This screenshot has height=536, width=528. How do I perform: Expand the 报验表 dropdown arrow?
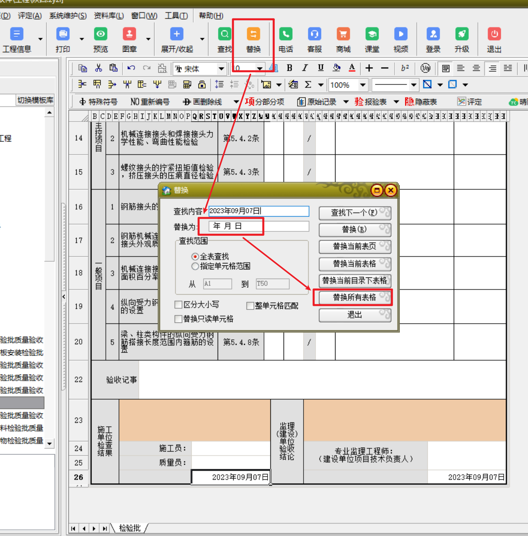[396, 102]
